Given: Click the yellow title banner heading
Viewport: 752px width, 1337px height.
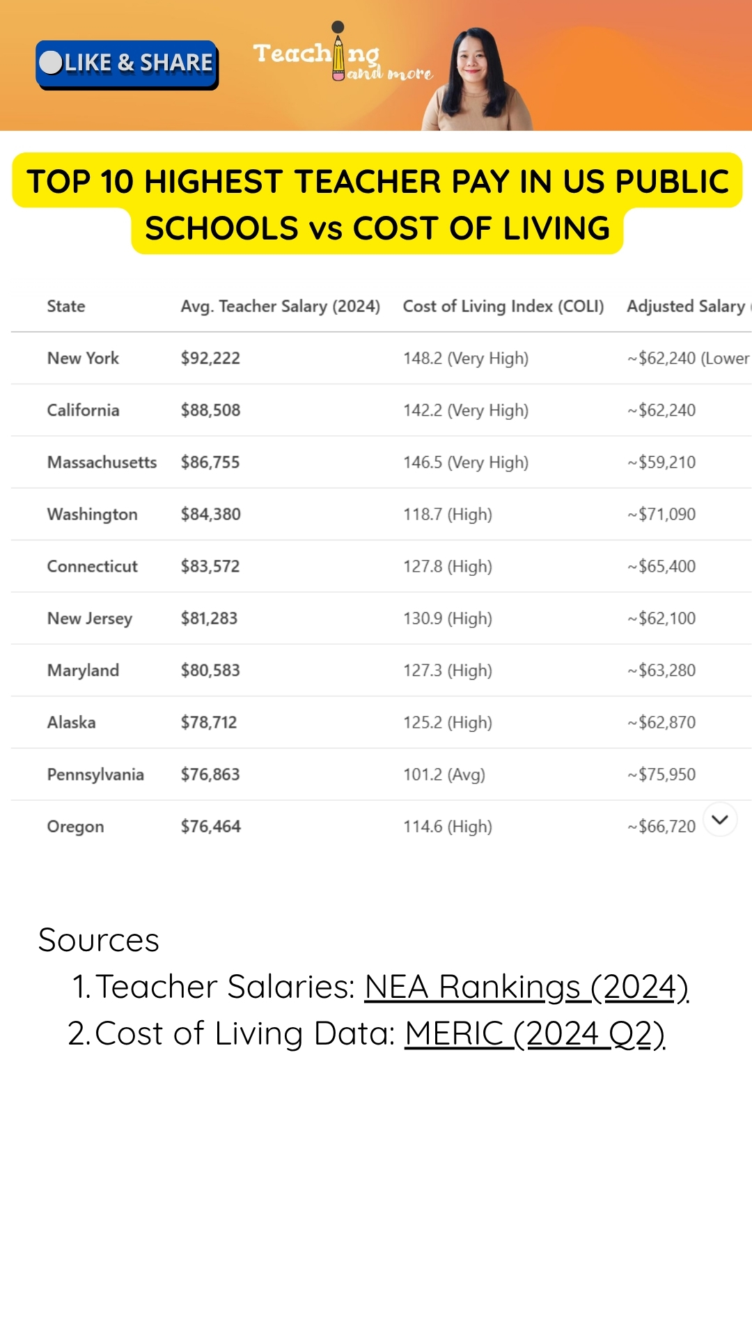Looking at the screenshot, I should (x=377, y=204).
